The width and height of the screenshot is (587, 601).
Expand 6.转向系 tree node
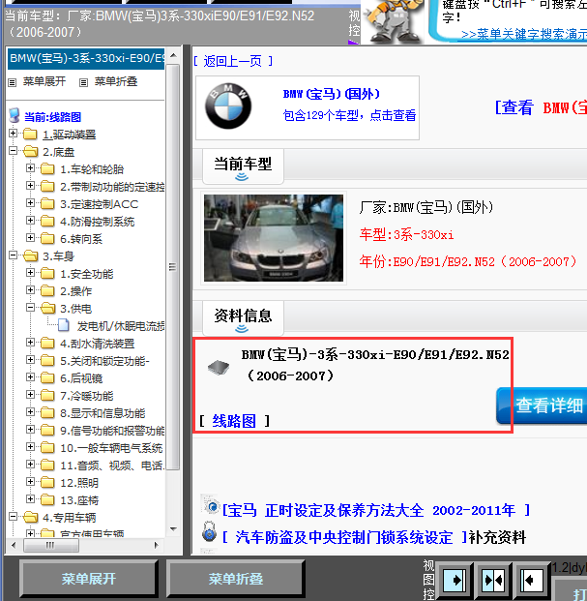pos(30,238)
